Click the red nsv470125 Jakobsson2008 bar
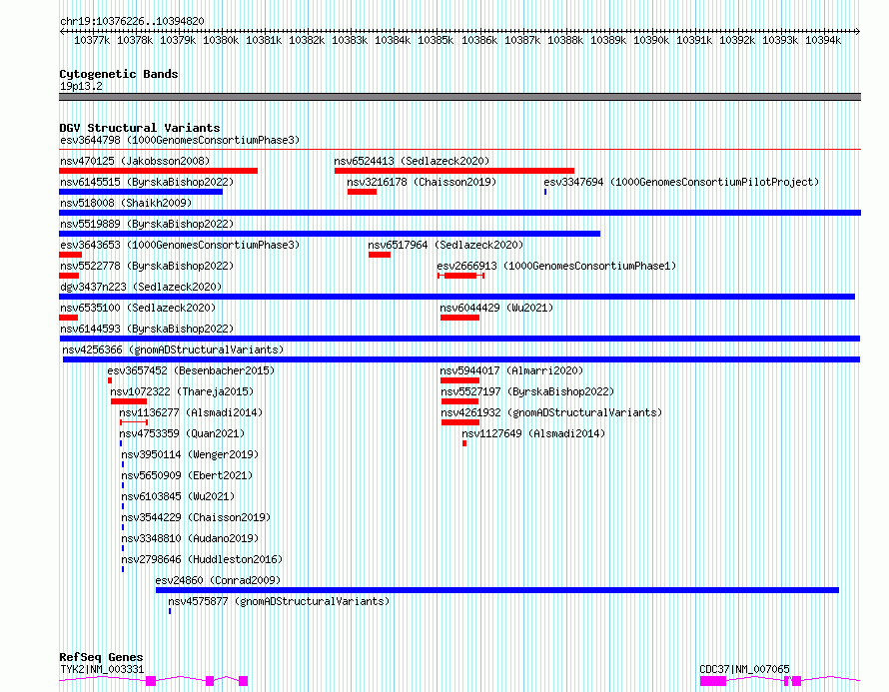The width and height of the screenshot is (889, 692). [x=158, y=171]
